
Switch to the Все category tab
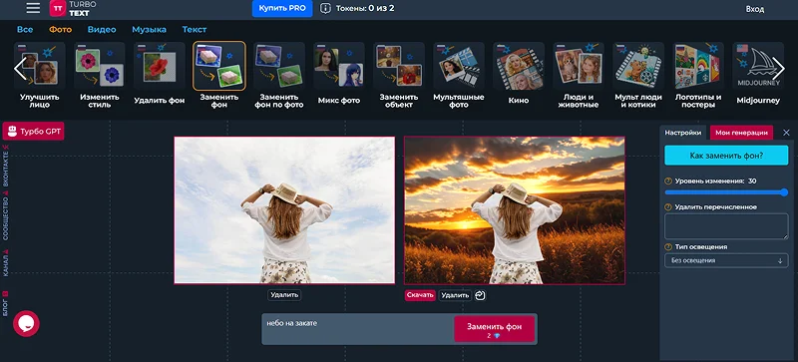pyautogui.click(x=25, y=30)
